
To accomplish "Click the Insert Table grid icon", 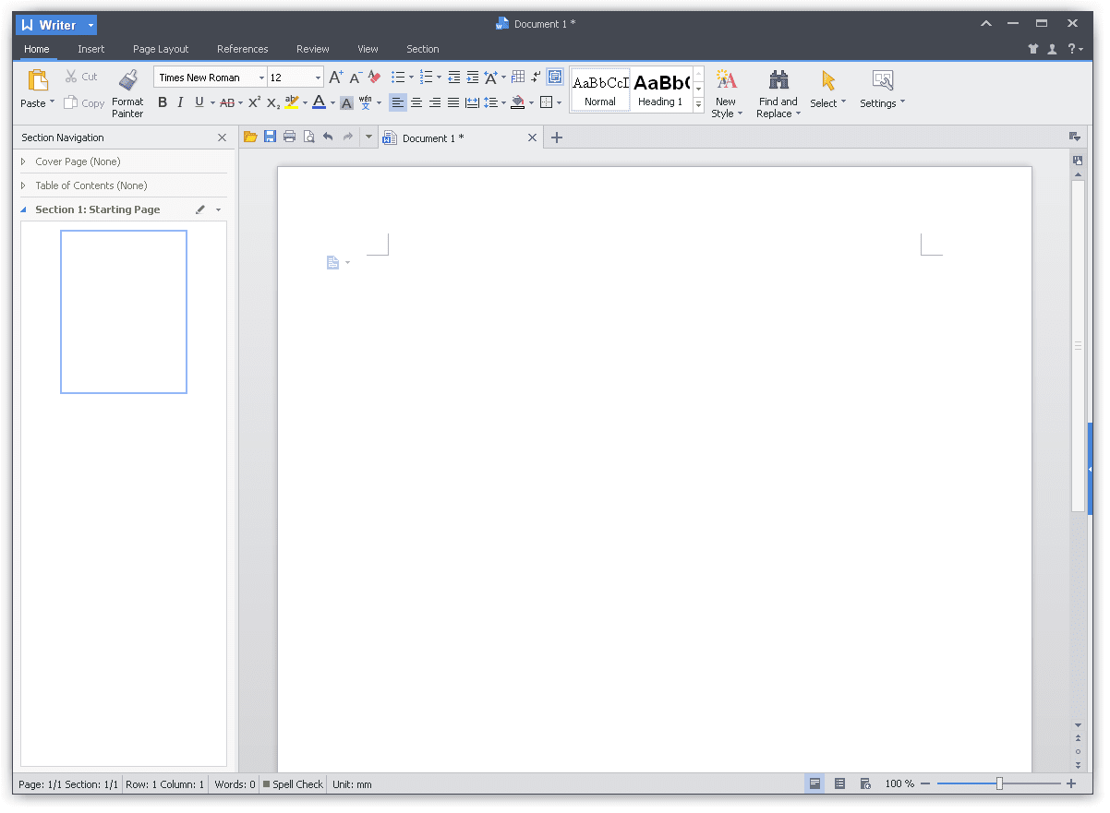I will click(518, 78).
